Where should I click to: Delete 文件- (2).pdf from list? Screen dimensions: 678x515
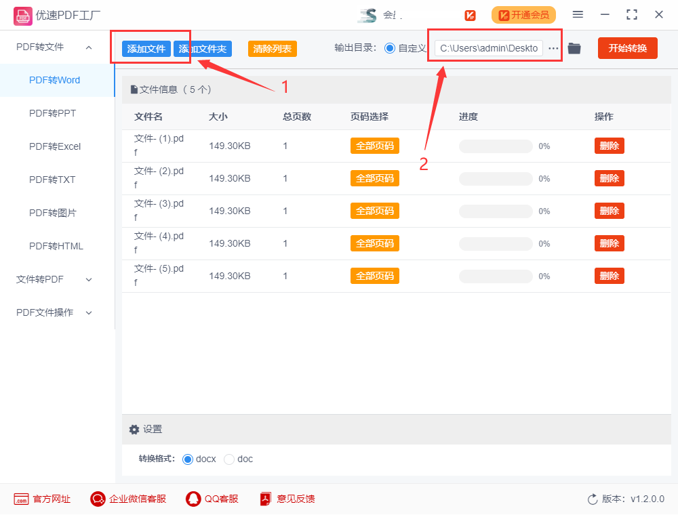point(610,178)
